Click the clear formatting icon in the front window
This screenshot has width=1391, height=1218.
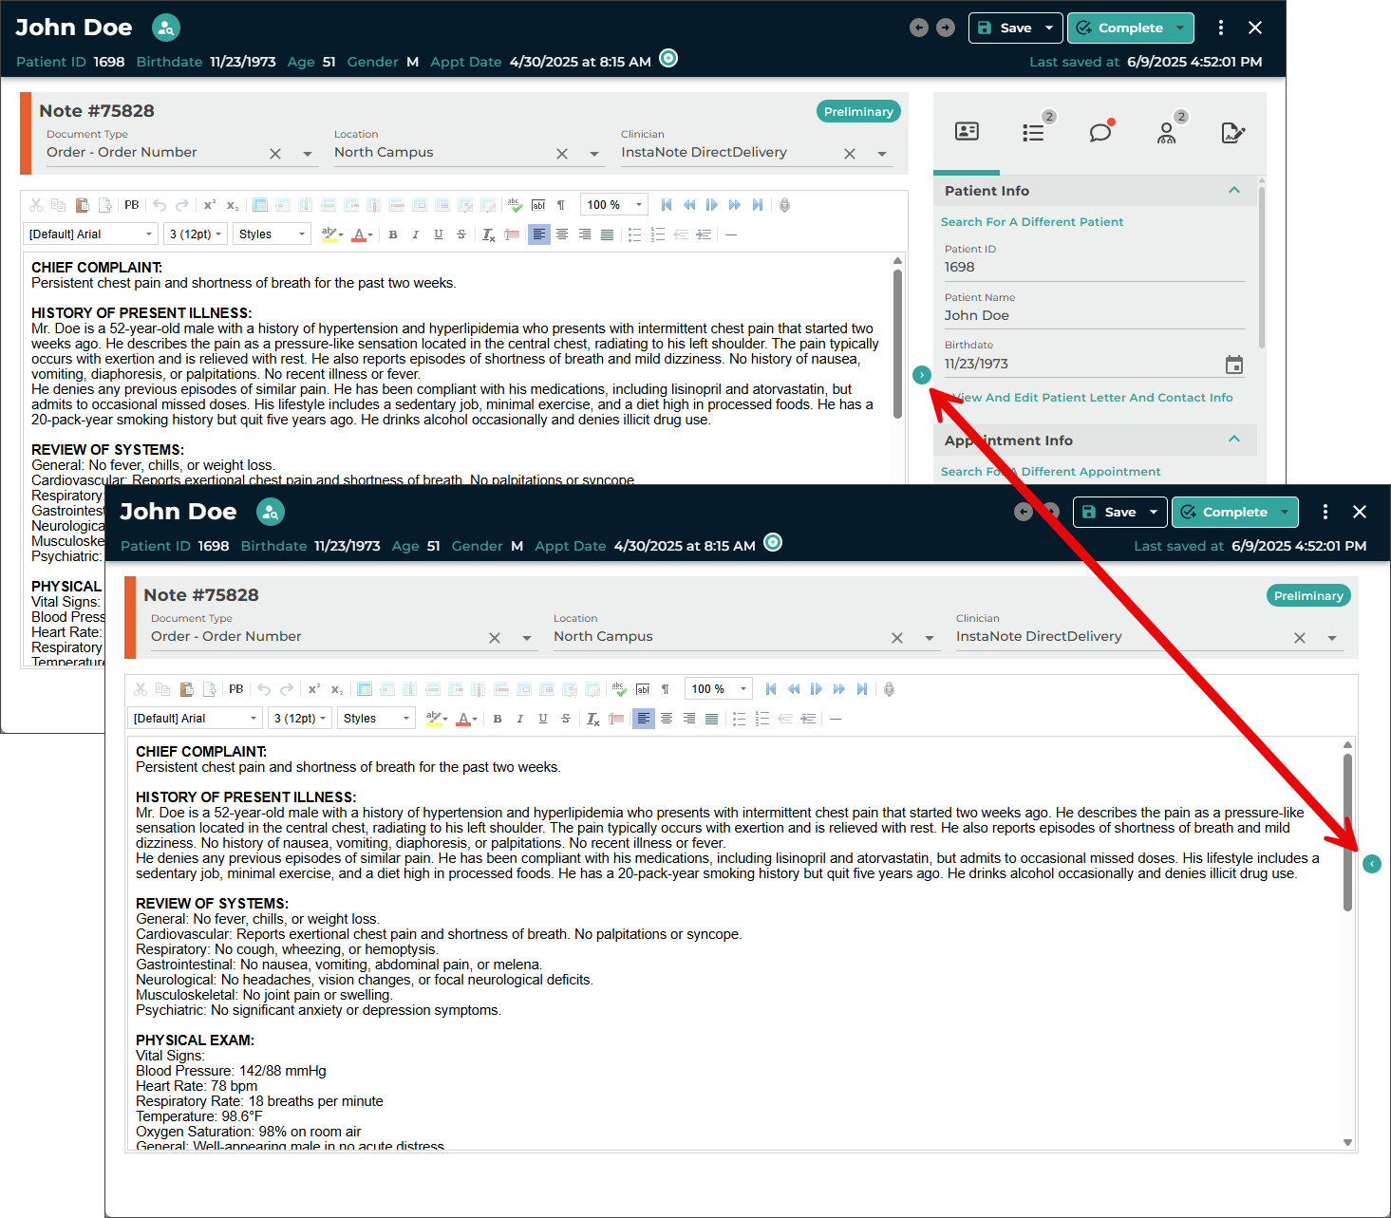[592, 719]
